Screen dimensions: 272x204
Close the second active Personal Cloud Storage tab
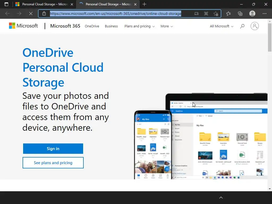tap(135, 4)
